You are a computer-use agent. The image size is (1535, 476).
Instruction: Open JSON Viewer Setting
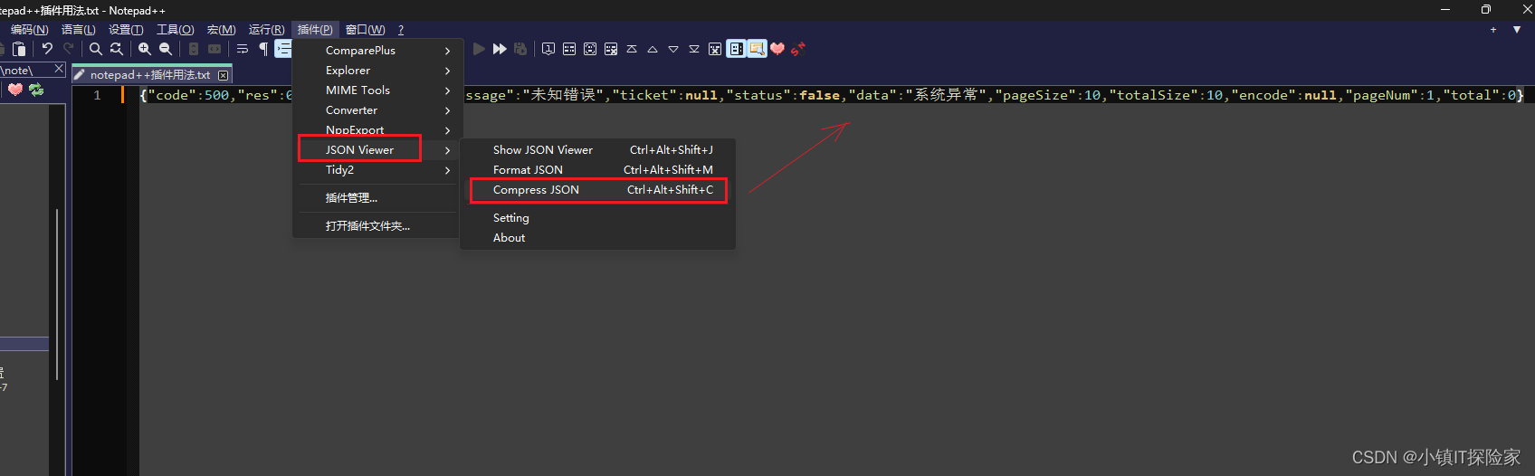coord(598,218)
